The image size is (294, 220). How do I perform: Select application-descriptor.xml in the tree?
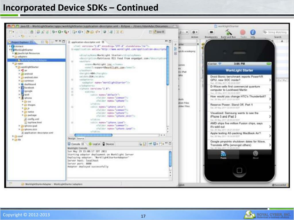point(37,133)
